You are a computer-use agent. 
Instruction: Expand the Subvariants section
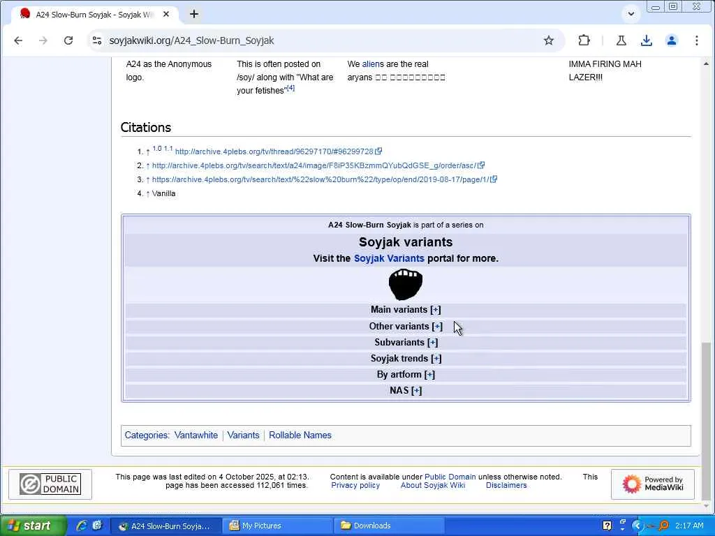[x=433, y=343]
